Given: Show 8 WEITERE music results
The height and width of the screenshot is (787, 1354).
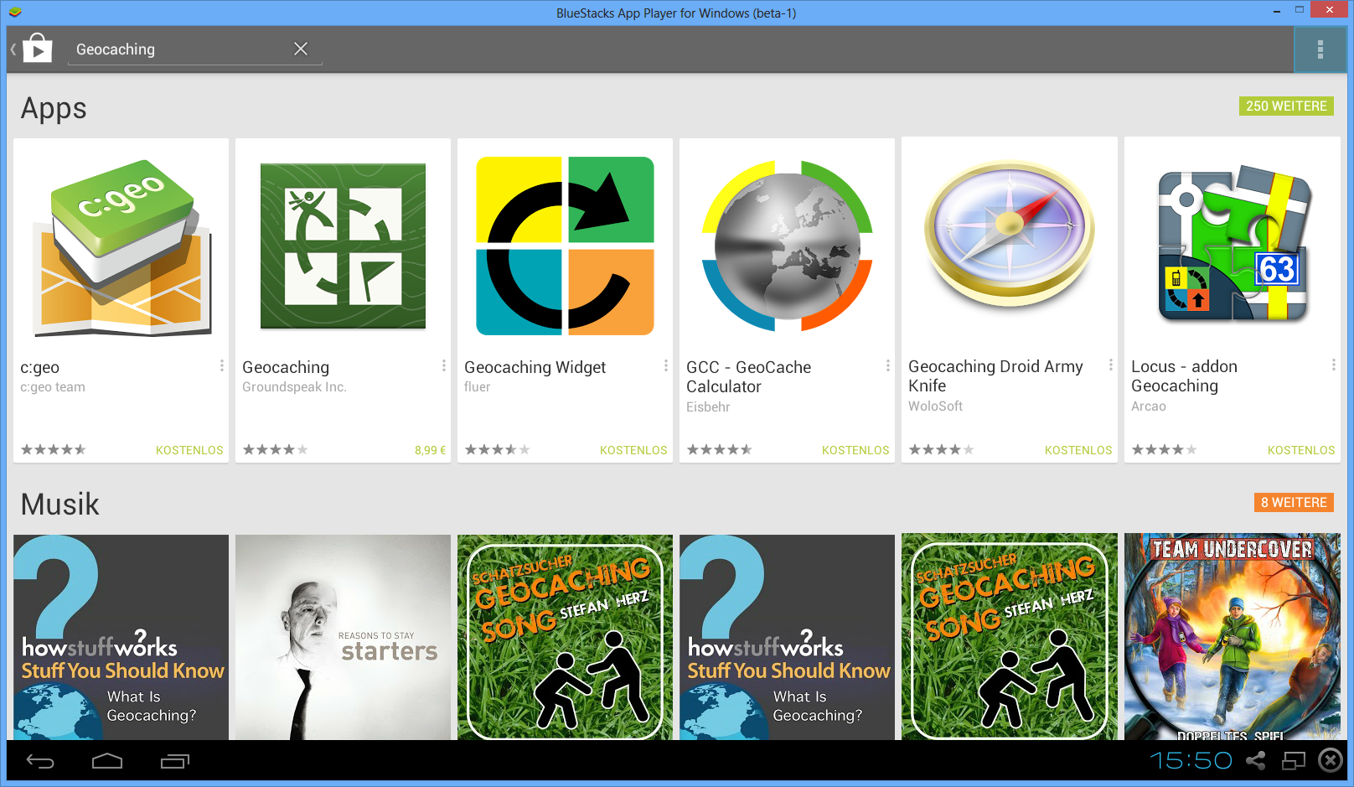Looking at the screenshot, I should [1294, 502].
